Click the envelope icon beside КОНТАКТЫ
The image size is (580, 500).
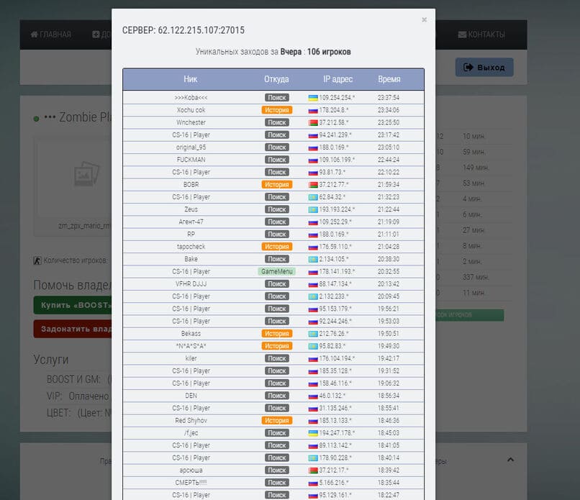[463, 35]
